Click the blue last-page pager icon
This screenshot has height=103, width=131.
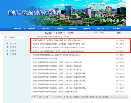68,97
